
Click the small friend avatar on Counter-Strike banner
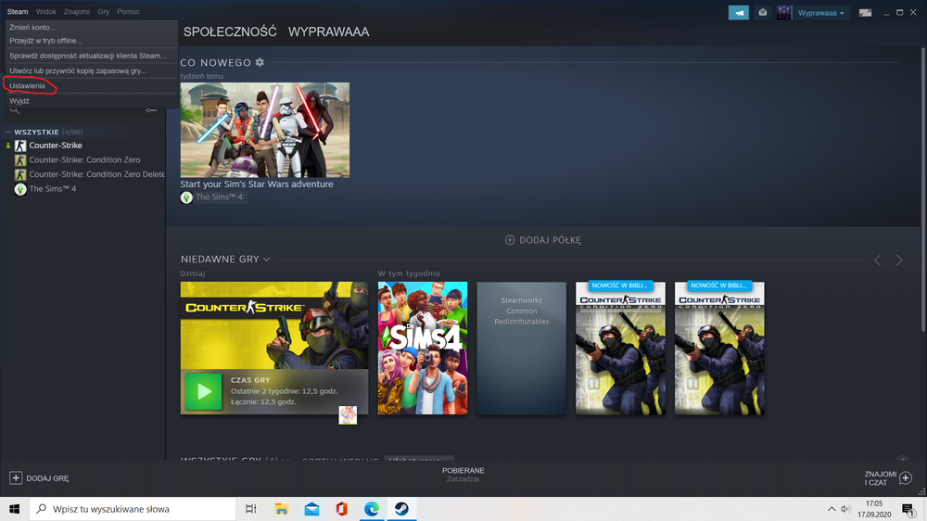(x=348, y=415)
